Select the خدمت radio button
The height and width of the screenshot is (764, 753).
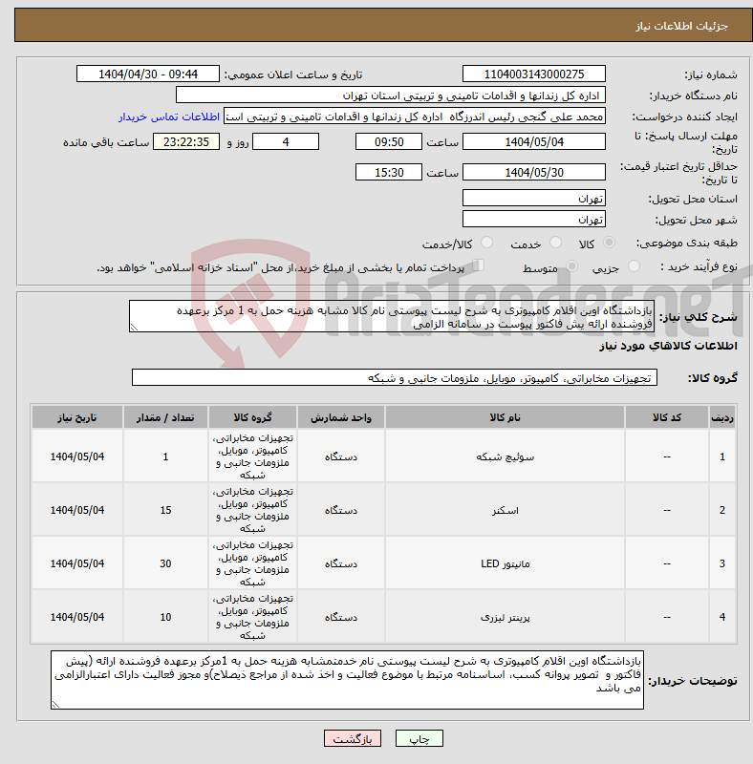(x=555, y=243)
